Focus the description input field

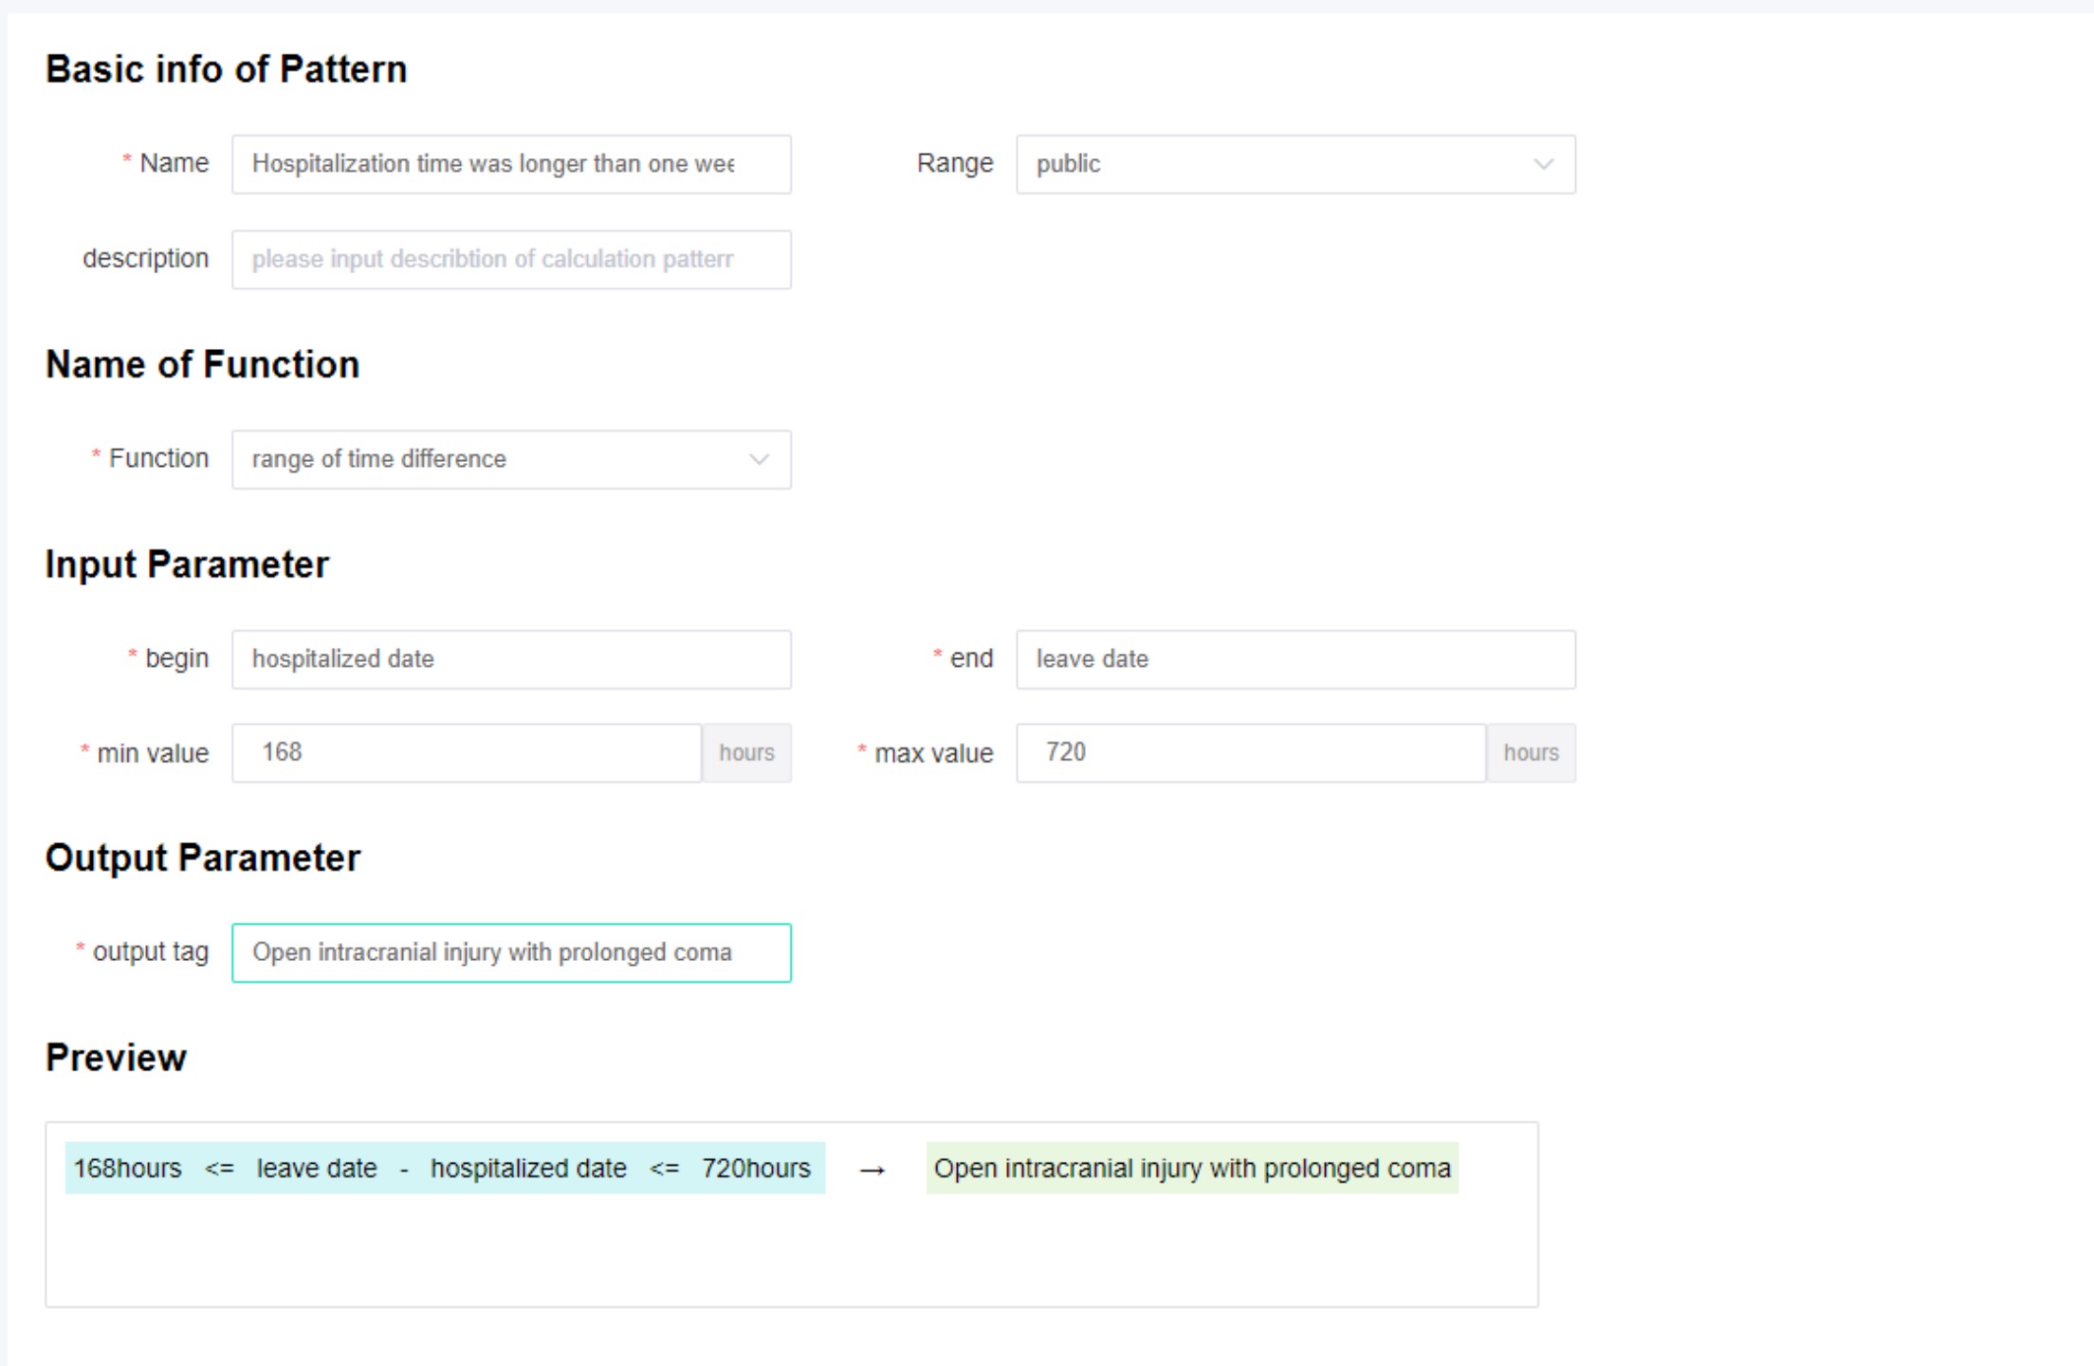[x=511, y=259]
